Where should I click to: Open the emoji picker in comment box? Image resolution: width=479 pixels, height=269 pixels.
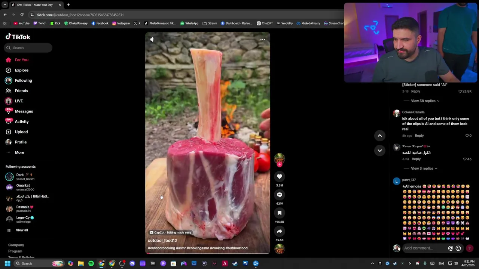458,248
